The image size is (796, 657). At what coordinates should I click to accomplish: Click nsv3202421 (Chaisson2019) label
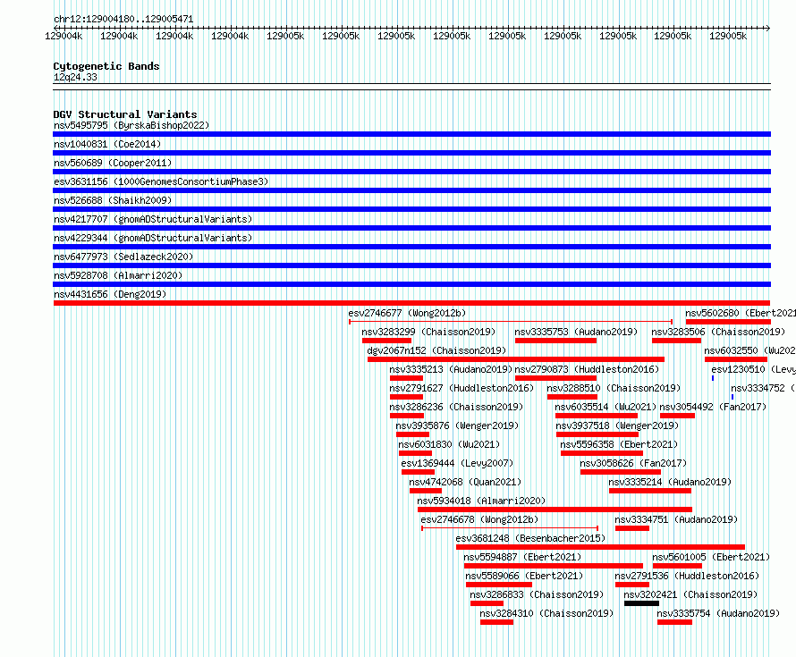(x=690, y=594)
